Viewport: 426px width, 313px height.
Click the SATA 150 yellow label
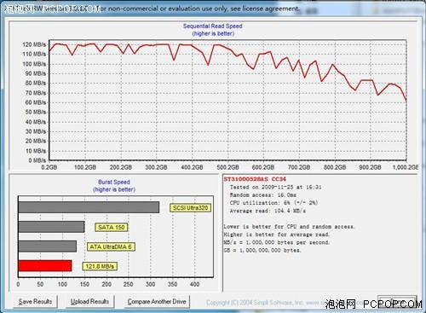click(x=111, y=227)
